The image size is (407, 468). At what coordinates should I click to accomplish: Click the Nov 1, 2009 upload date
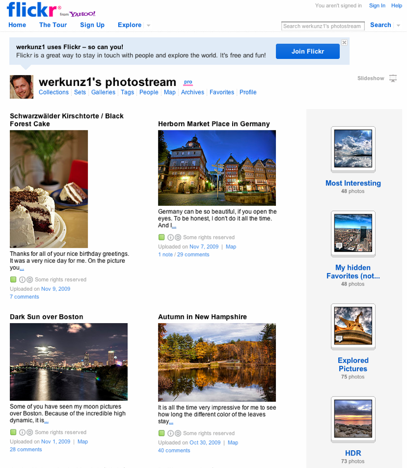(x=56, y=441)
